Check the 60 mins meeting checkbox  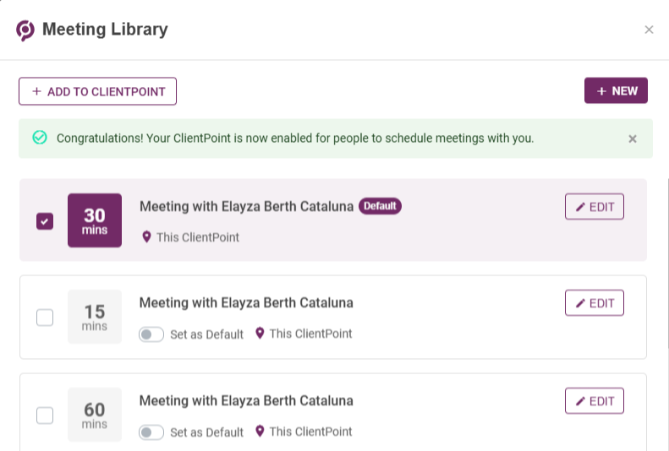[x=45, y=416]
